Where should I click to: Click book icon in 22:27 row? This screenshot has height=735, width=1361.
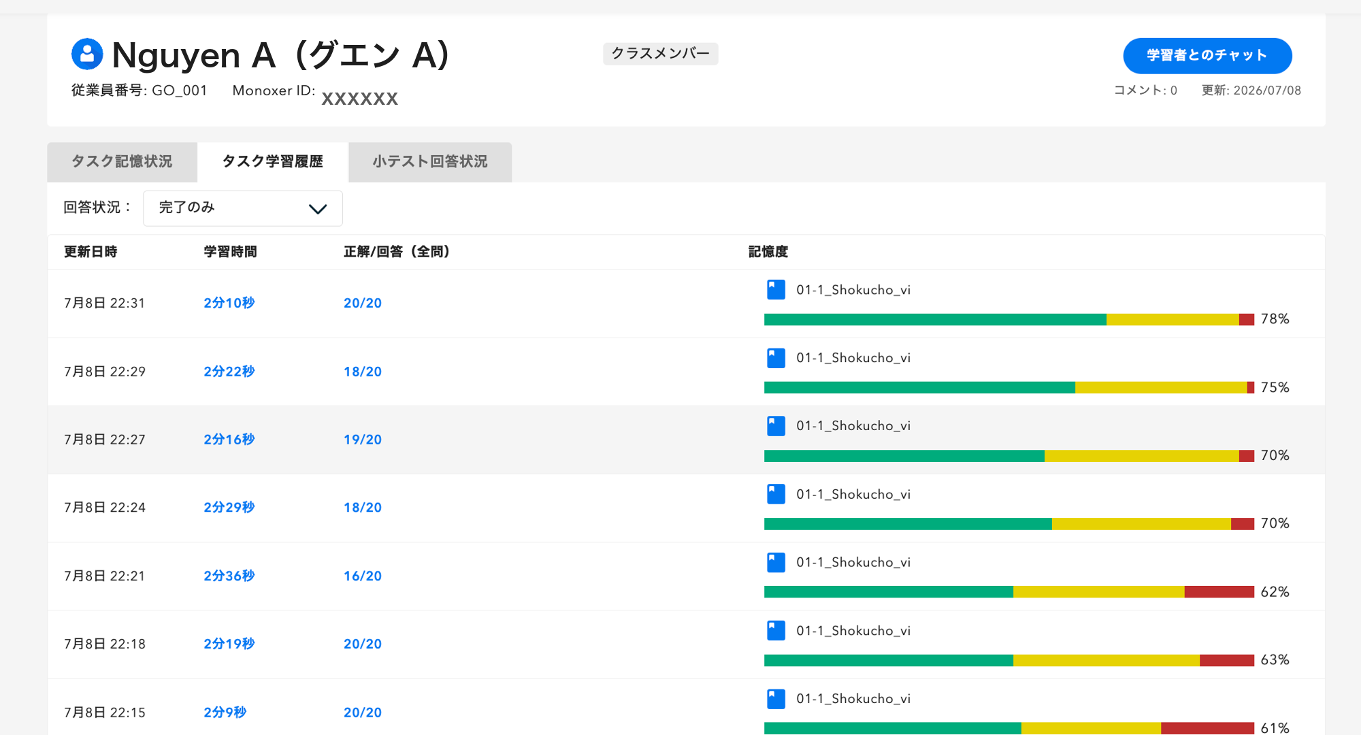(x=776, y=426)
